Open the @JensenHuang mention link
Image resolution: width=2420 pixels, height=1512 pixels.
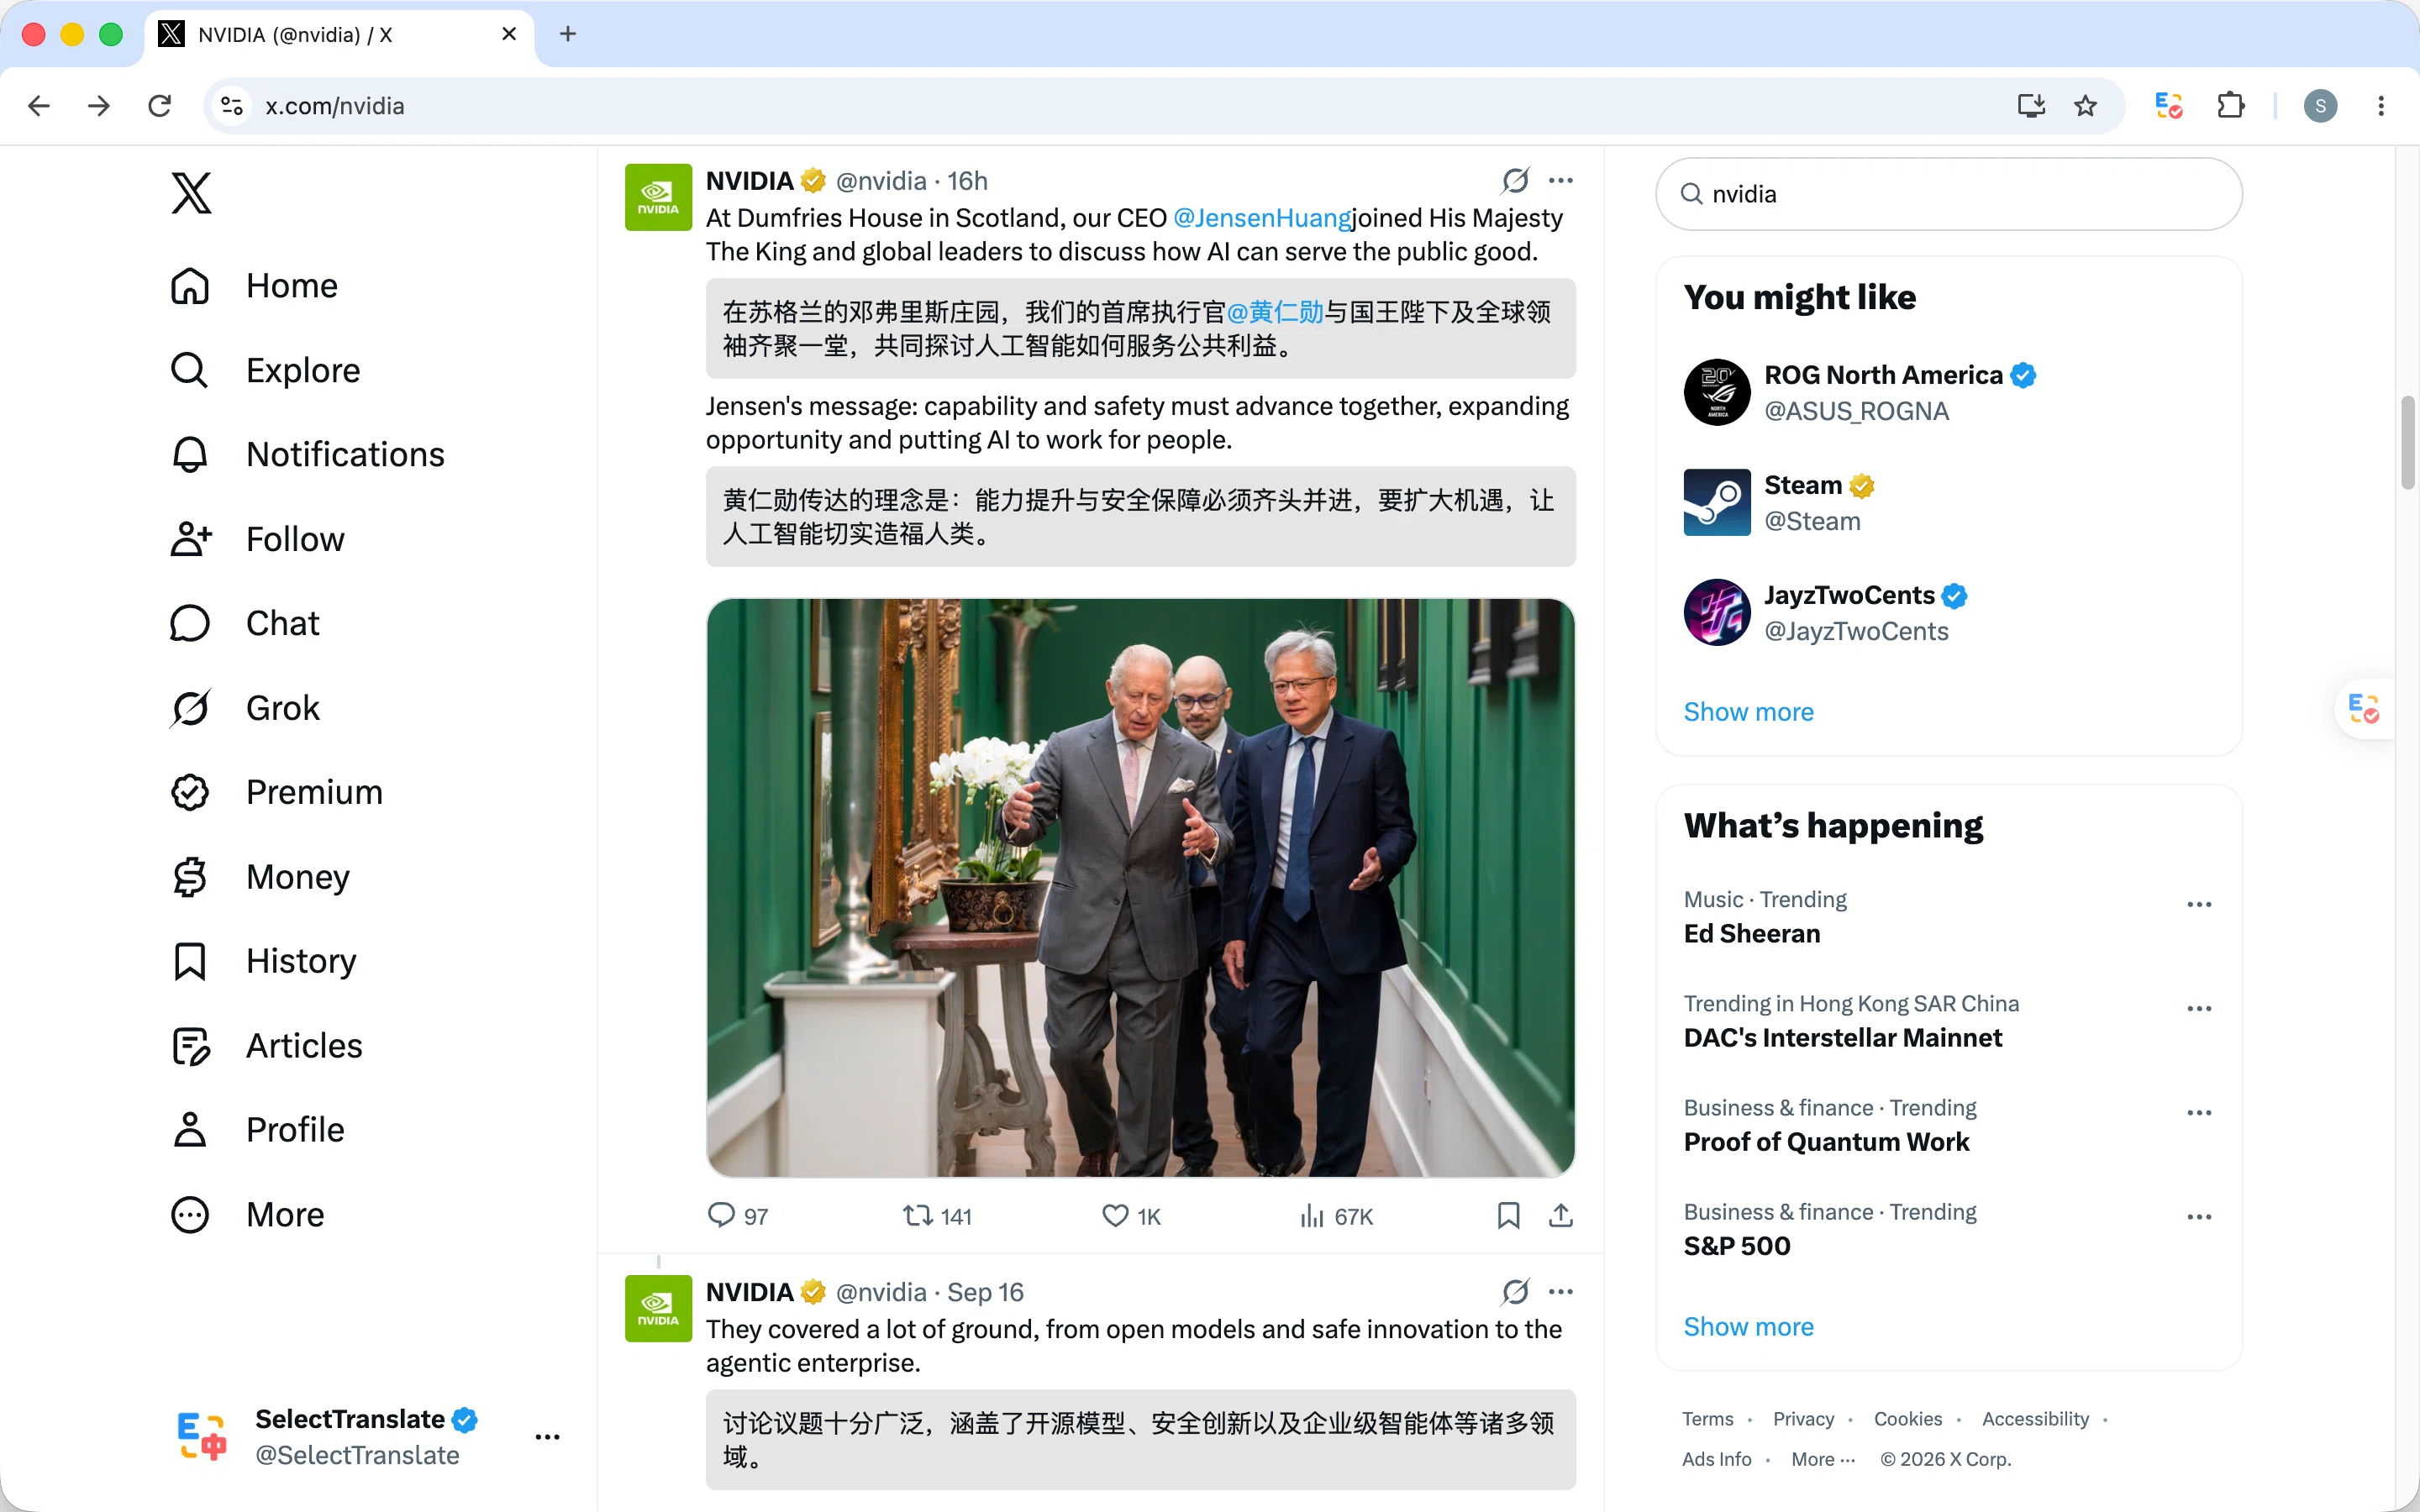coord(1262,218)
